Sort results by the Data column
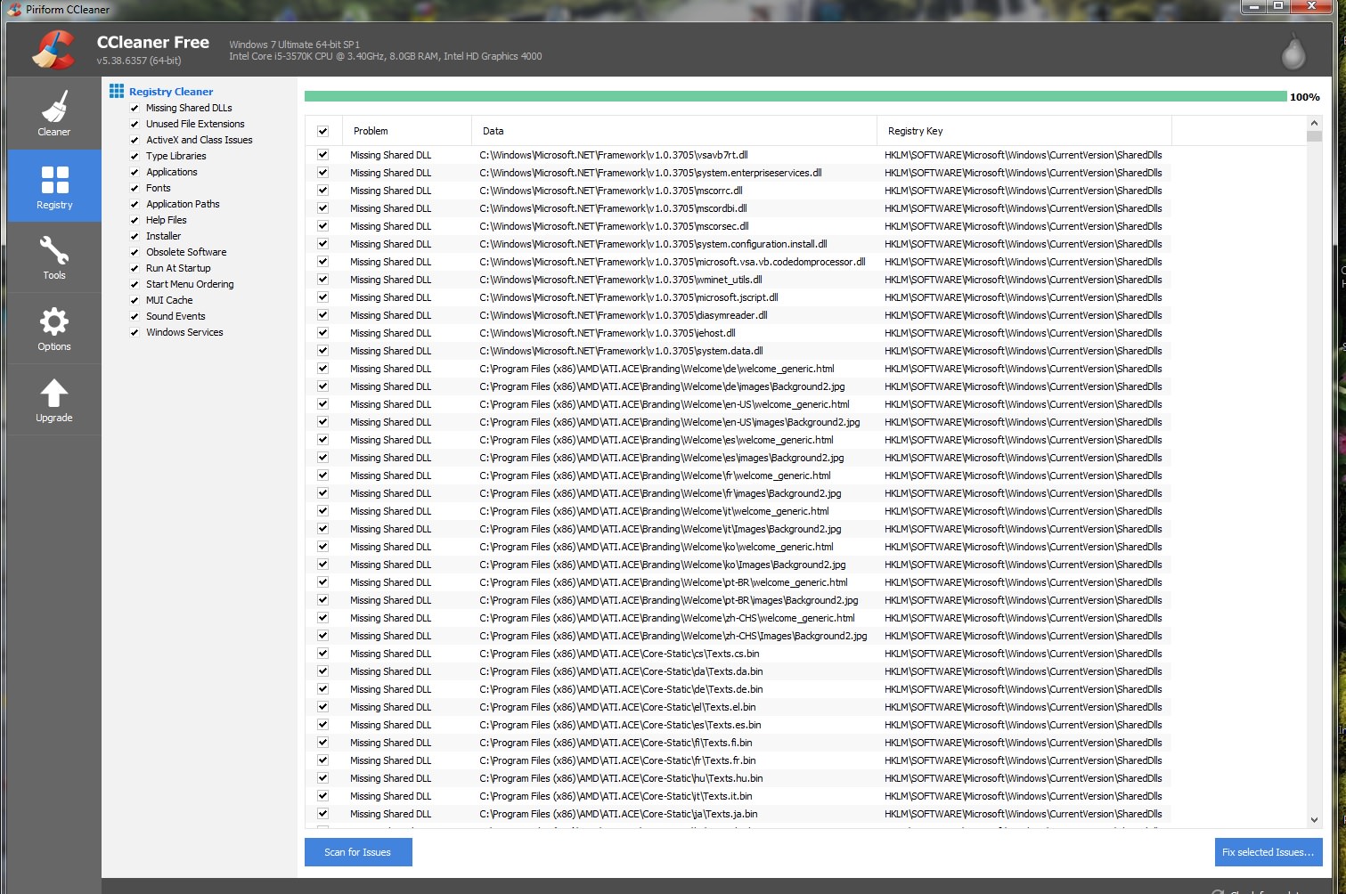Viewport: 1346px width, 894px height. (674, 131)
